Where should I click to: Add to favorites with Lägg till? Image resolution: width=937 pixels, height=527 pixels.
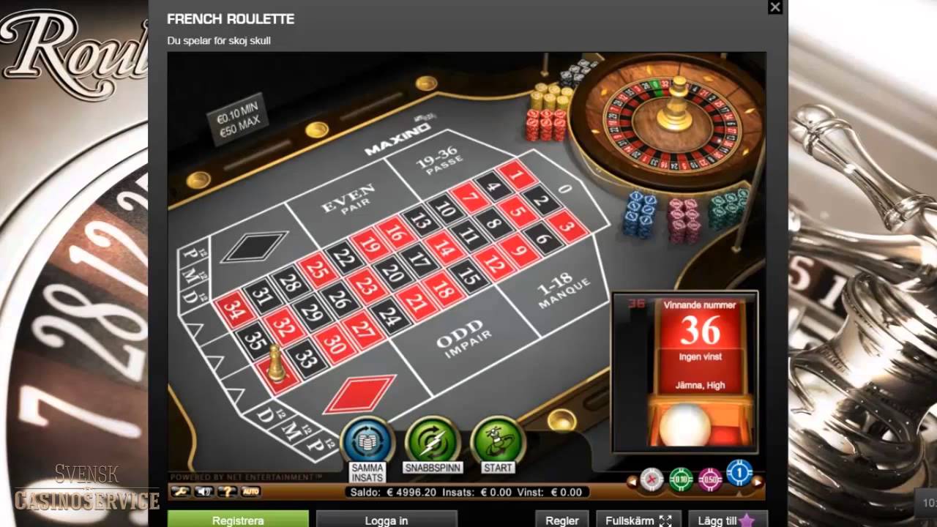tap(726, 519)
